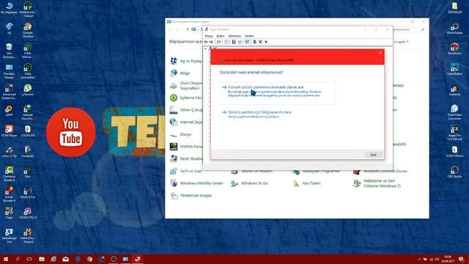Click the up arrow in Control Panel navigation
Viewport: 469px width, 264px height.
click(x=188, y=29)
